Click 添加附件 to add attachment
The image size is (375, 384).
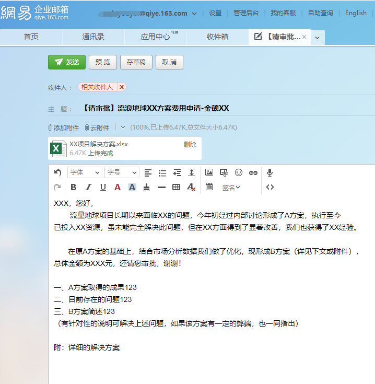pyautogui.click(x=64, y=127)
